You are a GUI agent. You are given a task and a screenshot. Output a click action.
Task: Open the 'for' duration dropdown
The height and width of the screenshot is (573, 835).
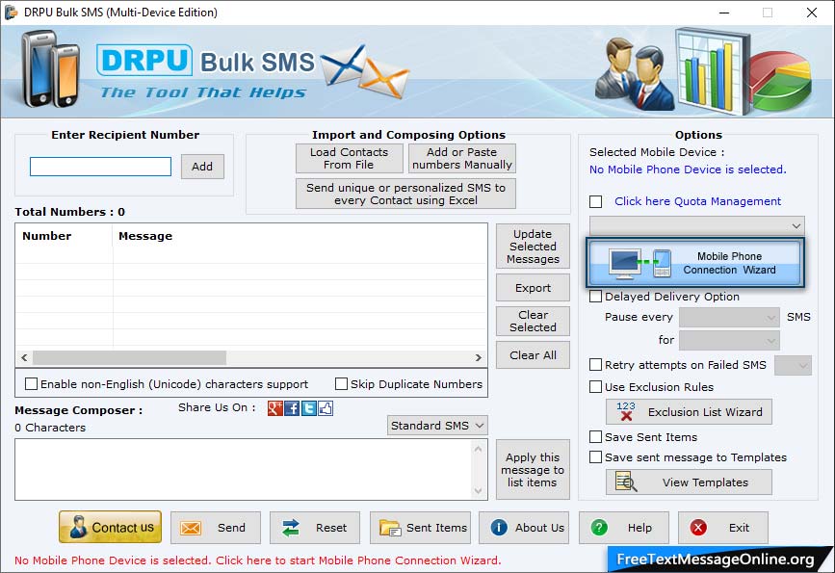point(730,340)
